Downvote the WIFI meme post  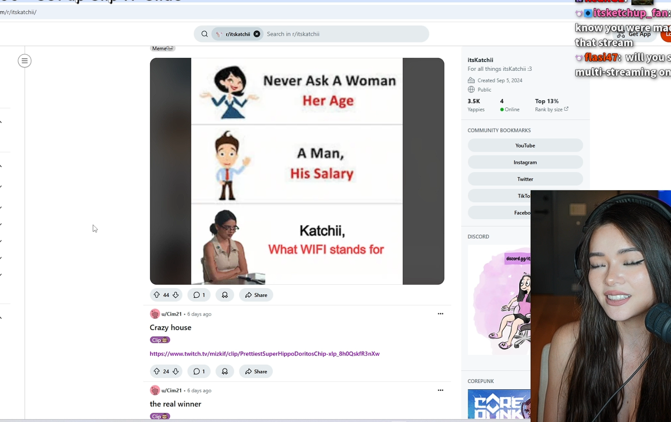(175, 295)
